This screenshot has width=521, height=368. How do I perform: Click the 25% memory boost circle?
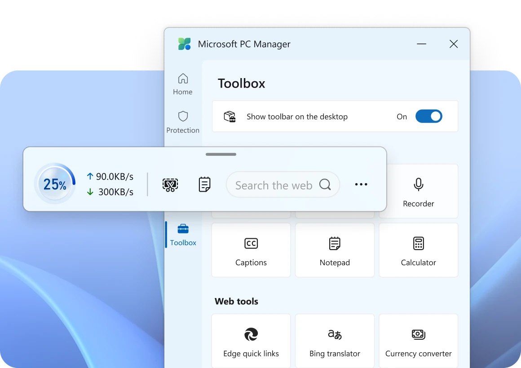[55, 184]
